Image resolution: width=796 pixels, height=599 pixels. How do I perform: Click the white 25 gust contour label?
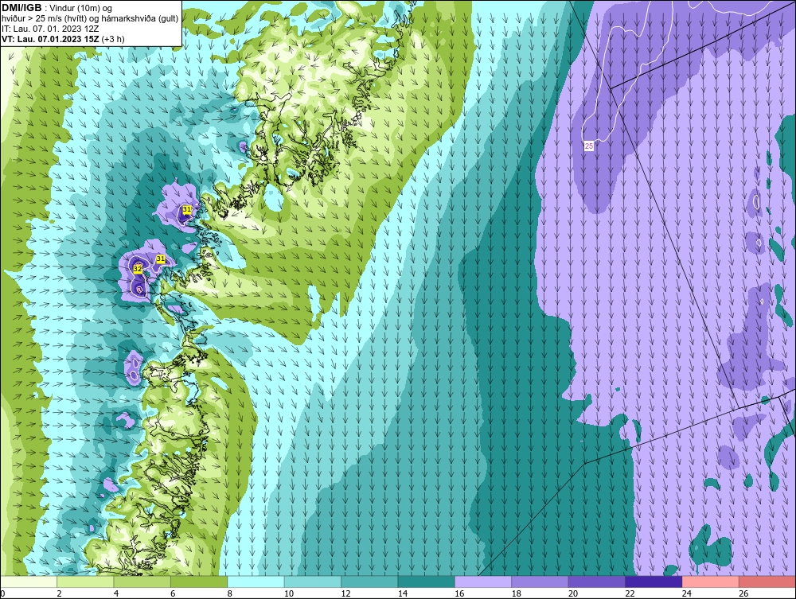click(589, 146)
